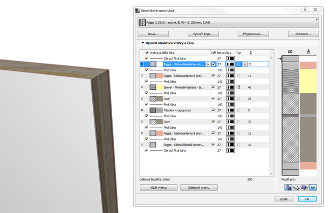Viewport: 329px width, 213px height.
Task: Click Zrušit button
Action: (284, 199)
